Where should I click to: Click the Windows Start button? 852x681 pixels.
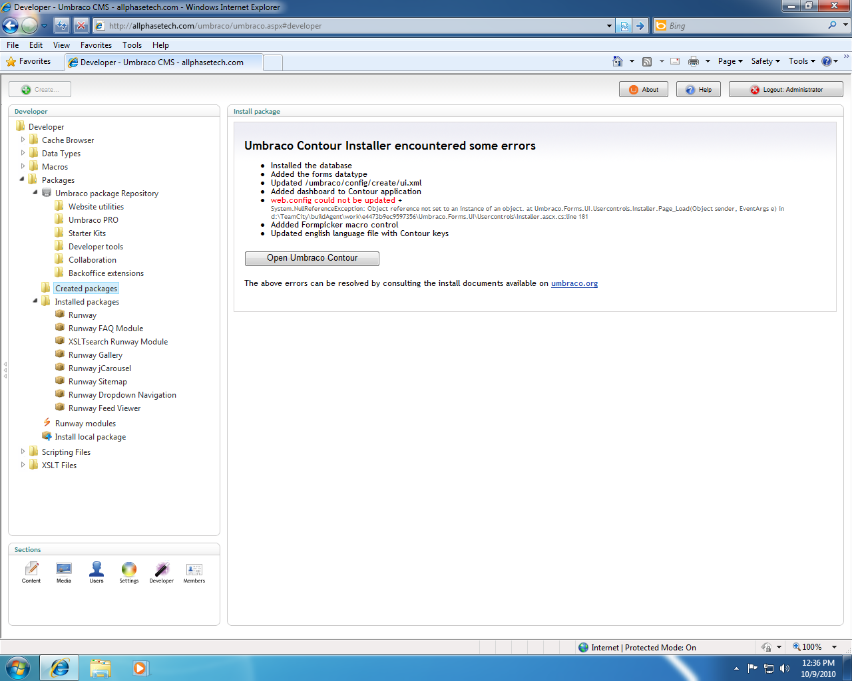click(17, 668)
